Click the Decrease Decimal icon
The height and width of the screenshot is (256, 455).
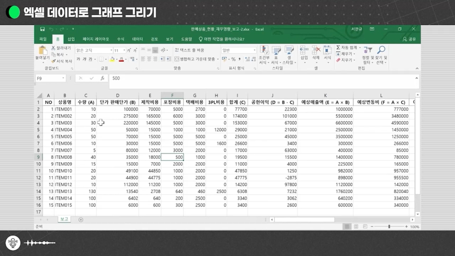254,59
